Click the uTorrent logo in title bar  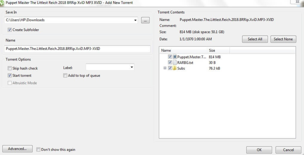click(x=2, y=3)
